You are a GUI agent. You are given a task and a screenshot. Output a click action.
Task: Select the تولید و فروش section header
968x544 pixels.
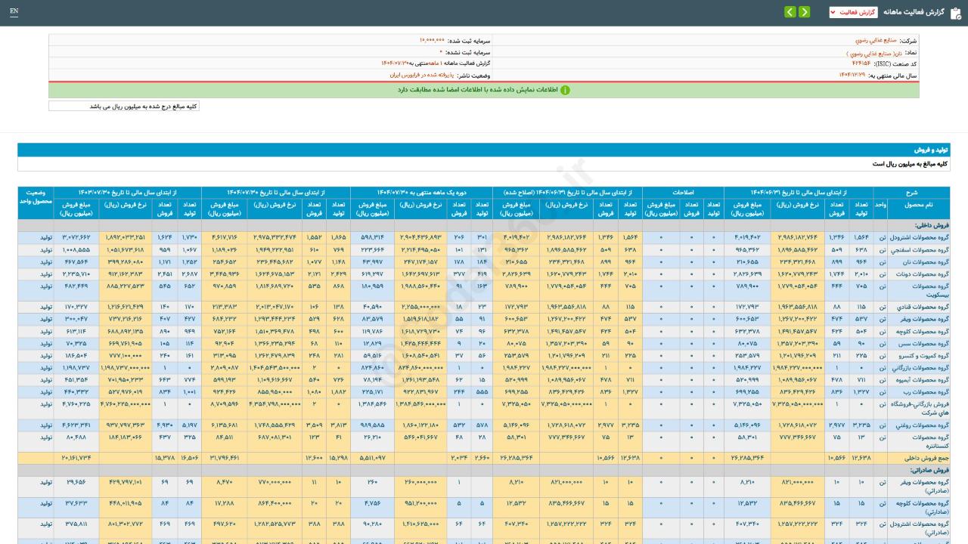(931, 150)
